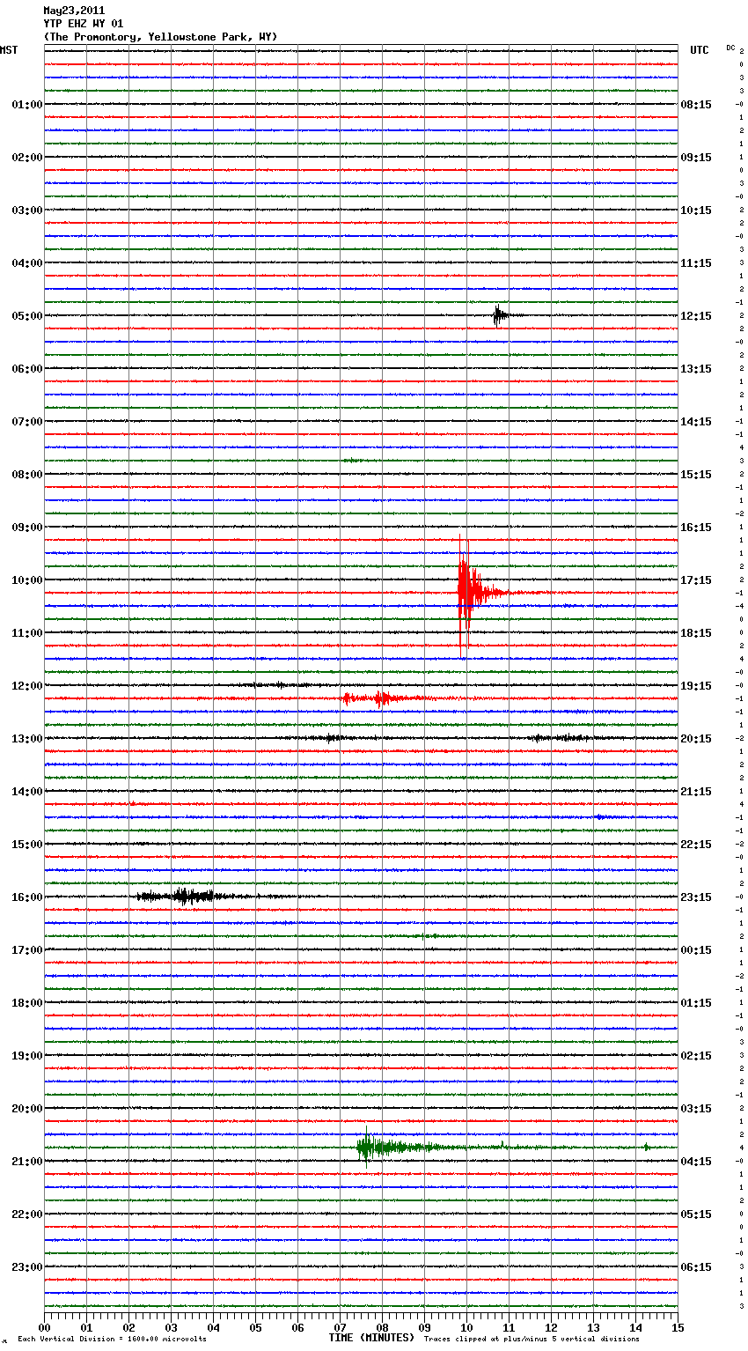Screen dimensions: 748x1351
Task: Select the 09:00 MST time label
Action: [x=26, y=528]
